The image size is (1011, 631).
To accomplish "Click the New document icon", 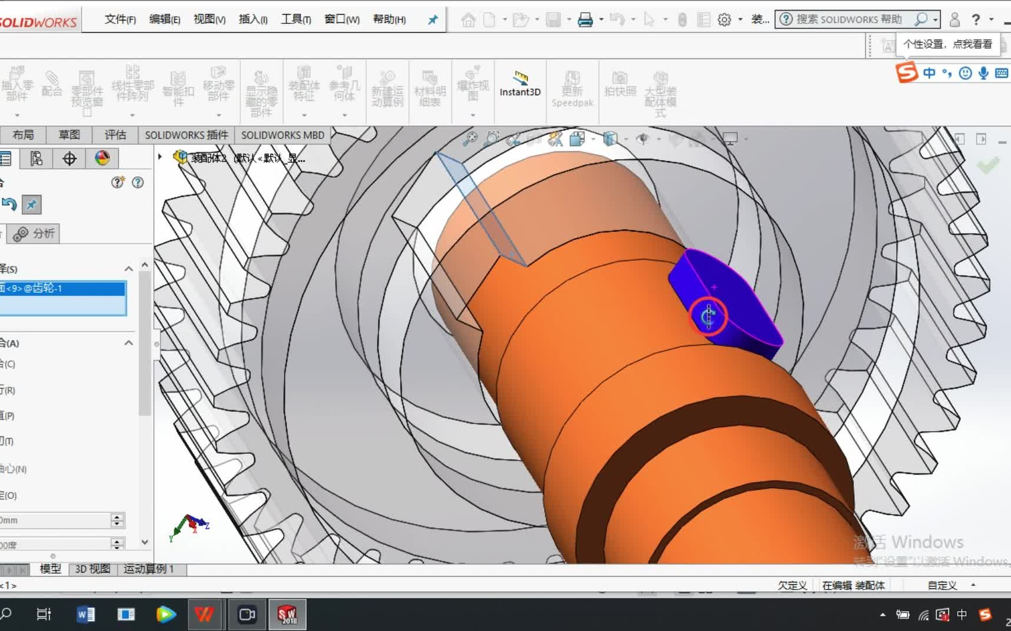I will pos(489,20).
